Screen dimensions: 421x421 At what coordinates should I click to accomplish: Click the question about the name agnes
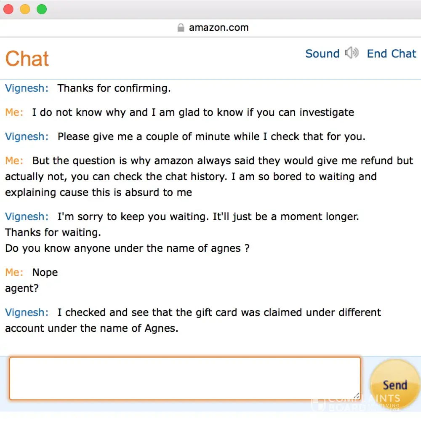pos(127,248)
